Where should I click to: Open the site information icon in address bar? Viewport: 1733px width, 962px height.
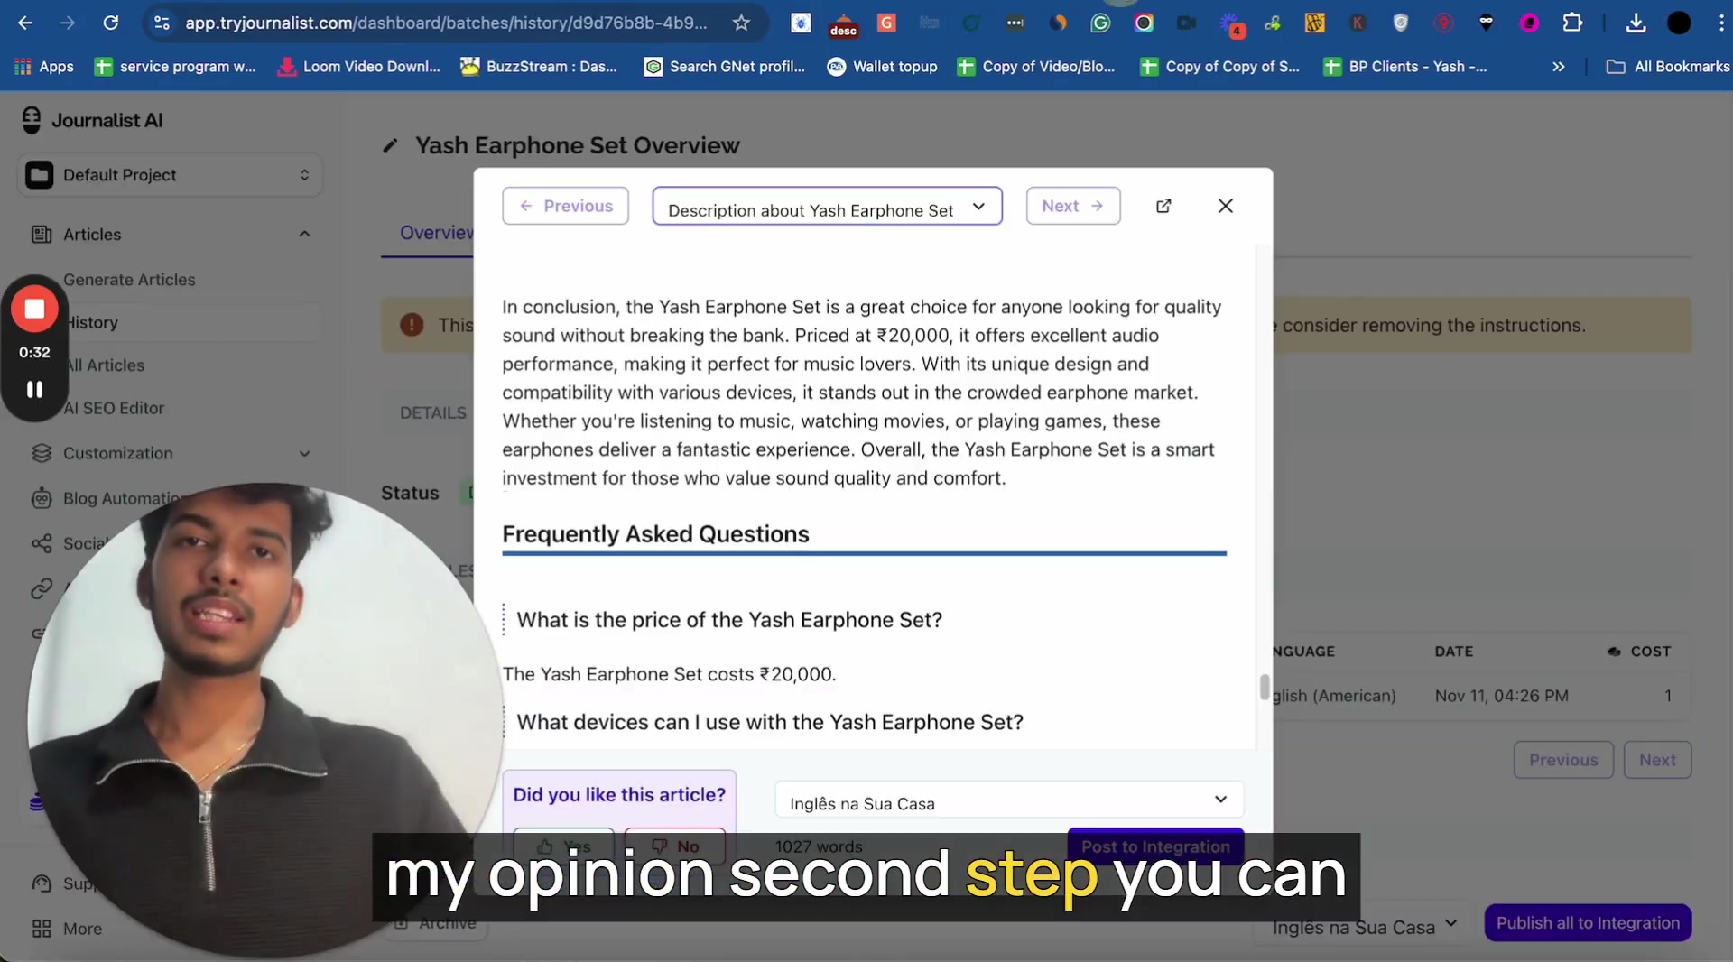click(x=162, y=23)
